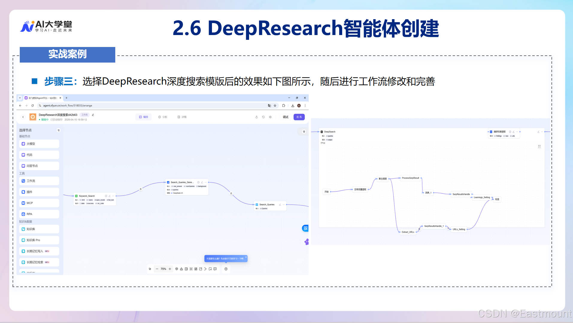
Task: Return to previous page via workflow back arrow
Action: click(x=23, y=117)
